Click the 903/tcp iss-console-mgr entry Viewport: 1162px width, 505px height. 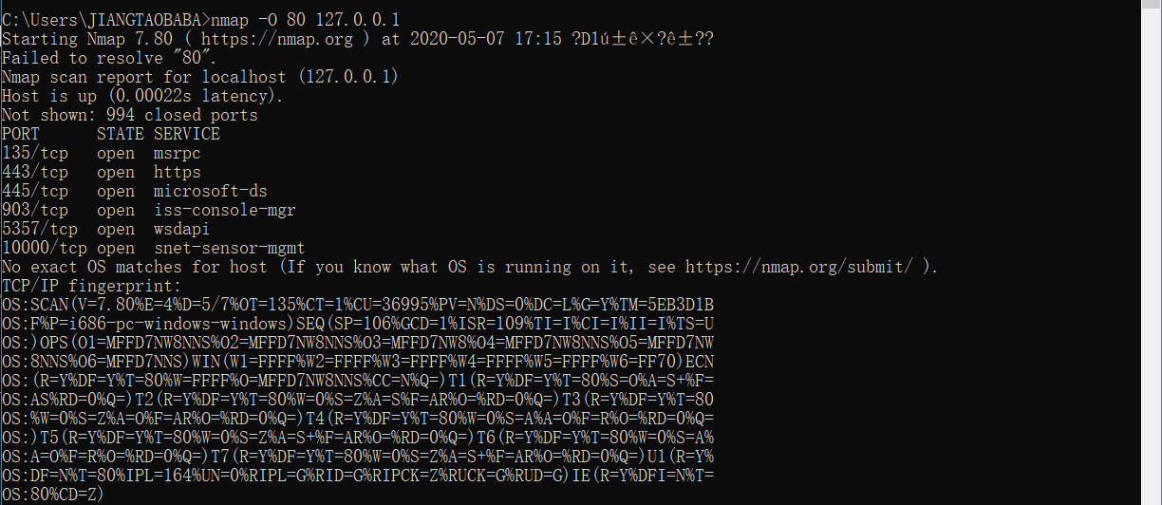tap(149, 210)
